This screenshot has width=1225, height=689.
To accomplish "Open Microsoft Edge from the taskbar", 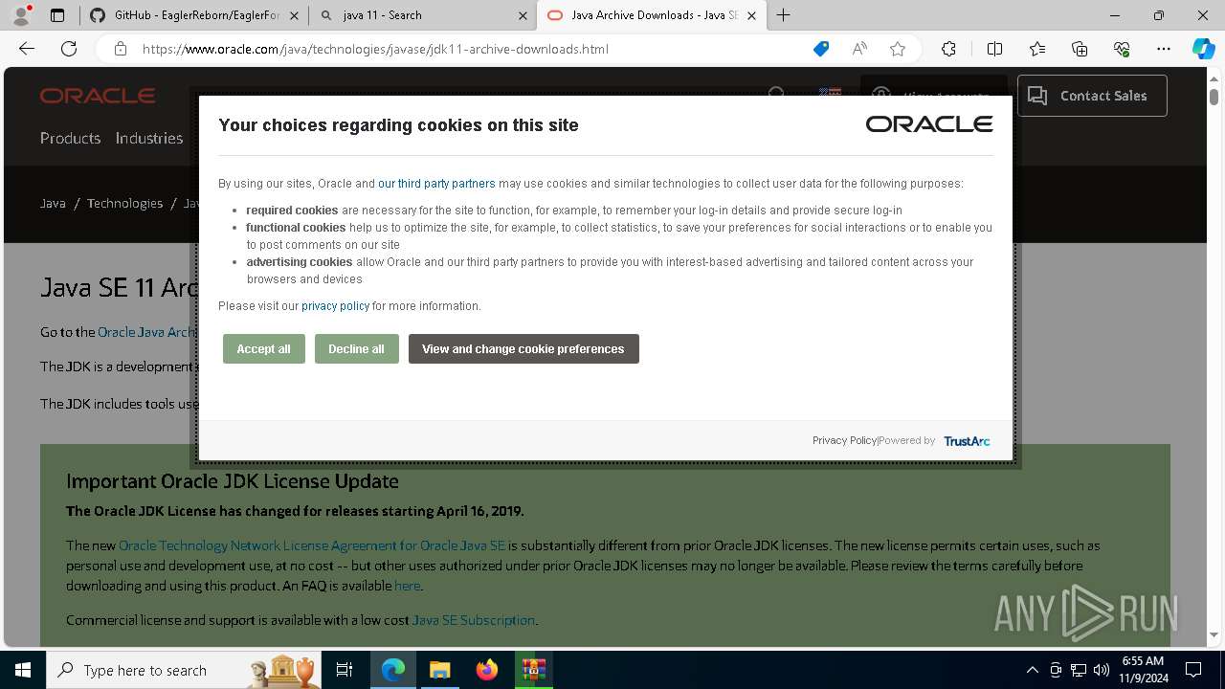I will coord(393,670).
